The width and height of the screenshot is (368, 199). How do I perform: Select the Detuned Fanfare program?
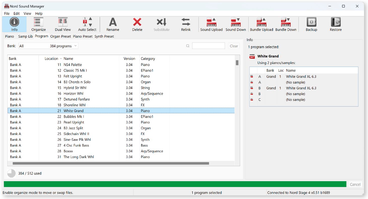(x=121, y=99)
